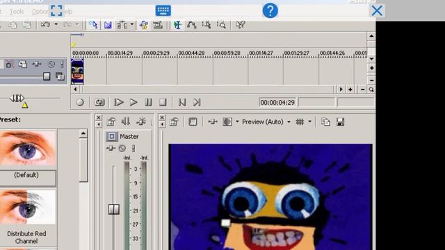Click Play From Start

pos(119,102)
